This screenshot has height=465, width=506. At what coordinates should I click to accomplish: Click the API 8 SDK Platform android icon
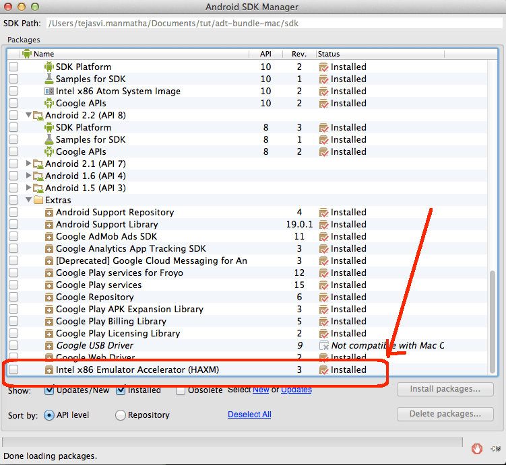point(49,127)
